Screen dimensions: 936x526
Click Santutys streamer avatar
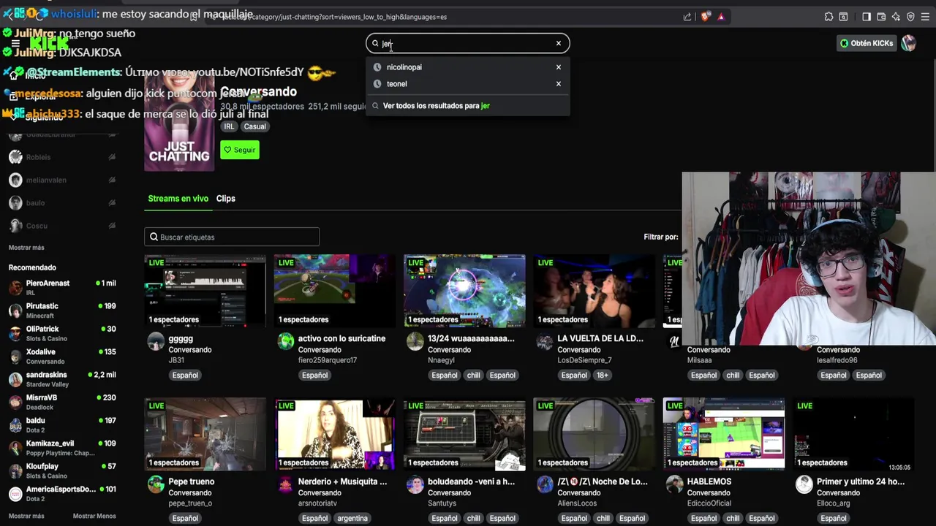pyautogui.click(x=415, y=485)
